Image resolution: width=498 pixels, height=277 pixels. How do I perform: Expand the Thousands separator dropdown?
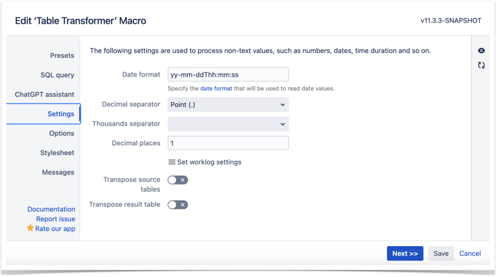pyautogui.click(x=228, y=124)
